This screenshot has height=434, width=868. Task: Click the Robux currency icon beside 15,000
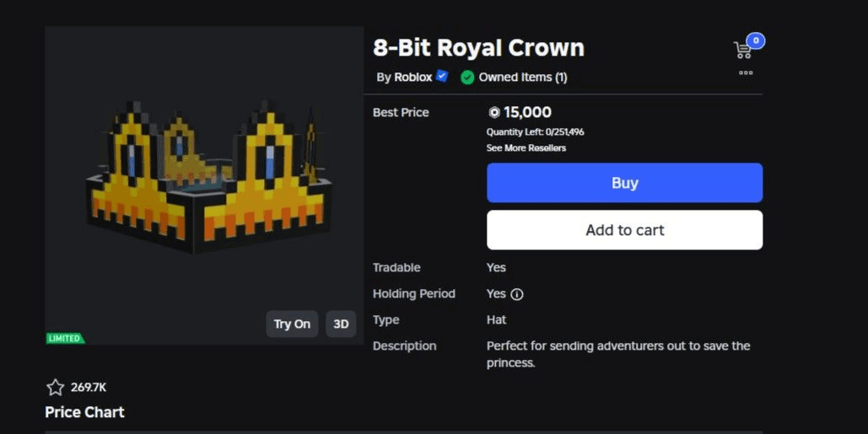click(494, 113)
